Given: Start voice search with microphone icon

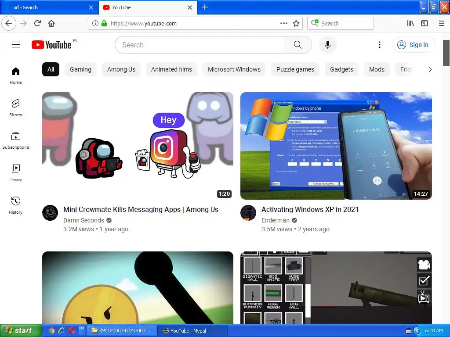Looking at the screenshot, I should (x=328, y=45).
